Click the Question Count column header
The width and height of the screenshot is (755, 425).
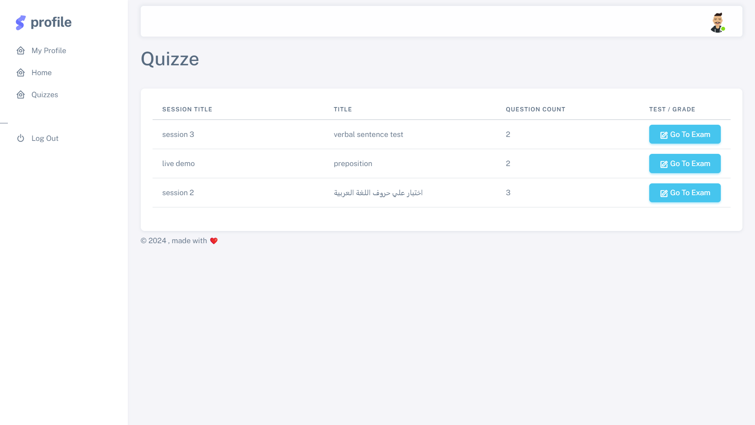(535, 109)
